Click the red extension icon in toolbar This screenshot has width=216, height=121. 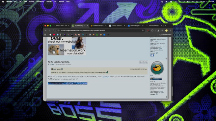148,31
